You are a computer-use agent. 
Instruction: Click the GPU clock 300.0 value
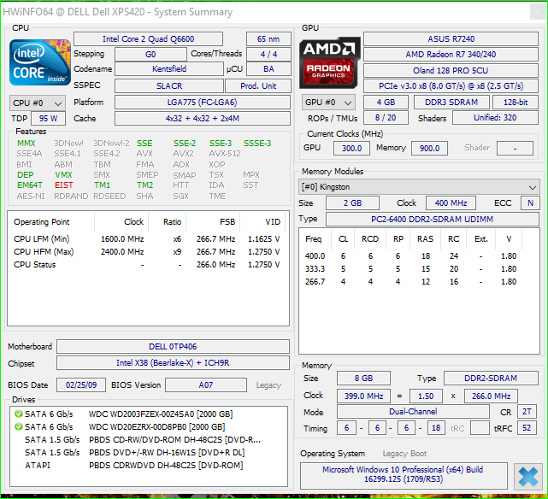352,149
